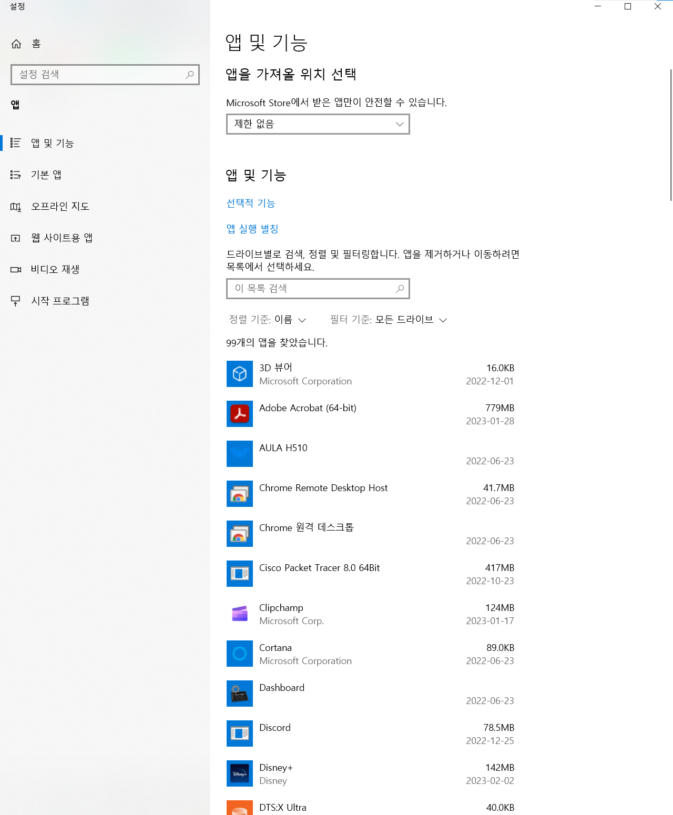This screenshot has width=673, height=815.
Task: Click the 2023-02-02 install date
Action: 490,781
